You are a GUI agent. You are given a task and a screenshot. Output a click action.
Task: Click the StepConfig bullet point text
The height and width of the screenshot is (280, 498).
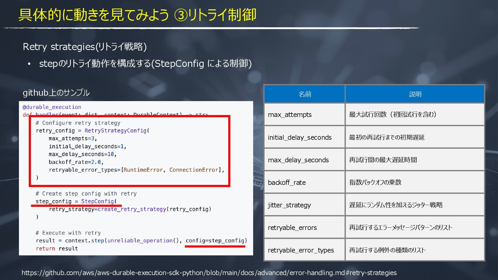point(145,64)
